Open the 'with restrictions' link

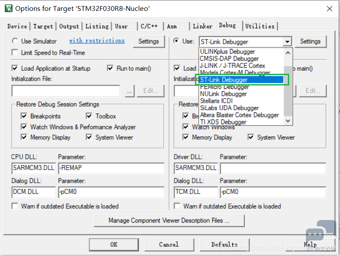point(97,40)
